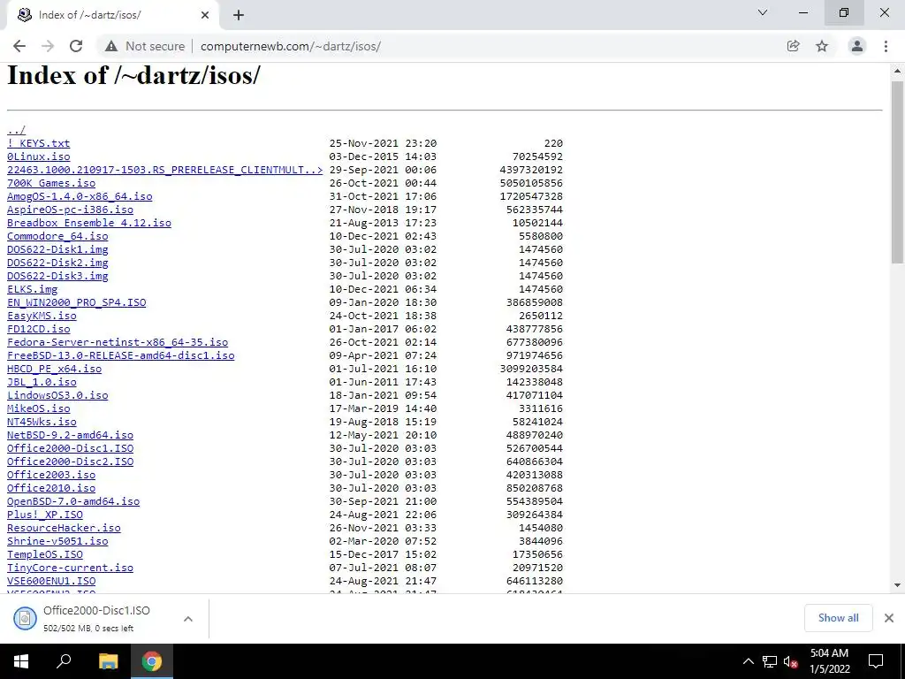This screenshot has width=905, height=679.
Task: Open the !_KEYS.txt file link
Action: point(39,143)
